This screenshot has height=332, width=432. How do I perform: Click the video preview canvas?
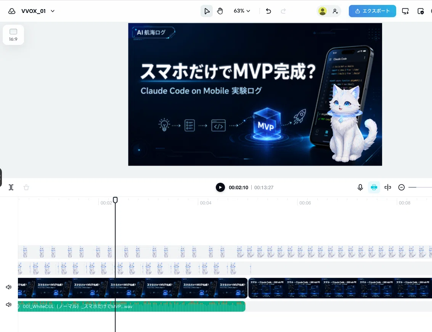pos(255,94)
